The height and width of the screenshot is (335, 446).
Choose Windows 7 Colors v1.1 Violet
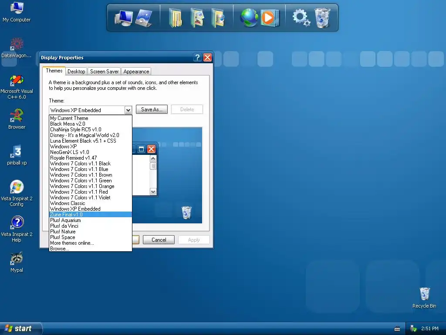tap(91, 198)
